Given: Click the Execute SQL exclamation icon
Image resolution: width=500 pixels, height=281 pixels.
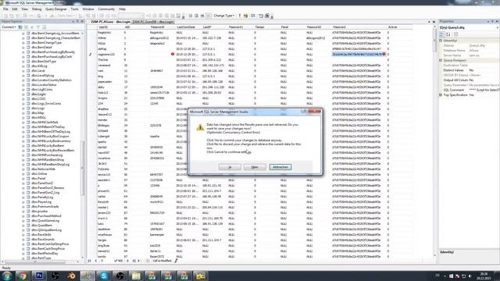Looking at the screenshot, I should (240, 16).
